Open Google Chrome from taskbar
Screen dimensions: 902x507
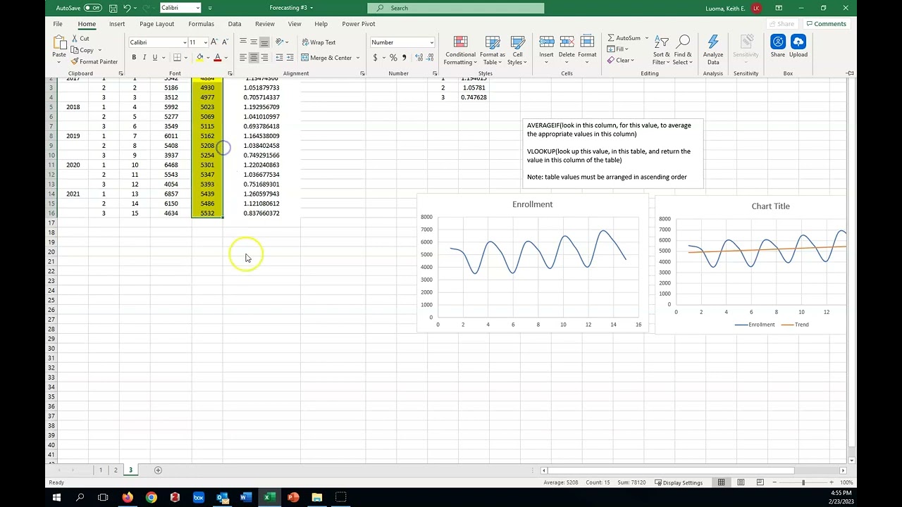pyautogui.click(x=151, y=497)
